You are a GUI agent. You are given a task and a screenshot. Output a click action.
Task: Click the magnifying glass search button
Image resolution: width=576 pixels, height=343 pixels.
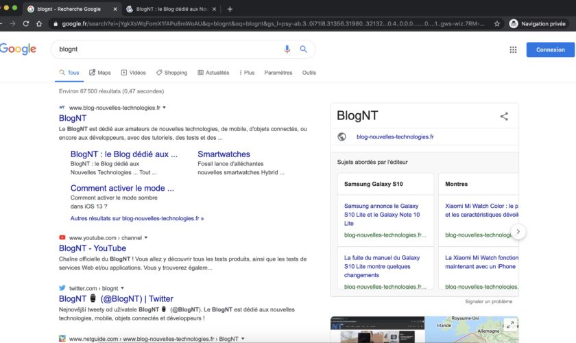(304, 49)
